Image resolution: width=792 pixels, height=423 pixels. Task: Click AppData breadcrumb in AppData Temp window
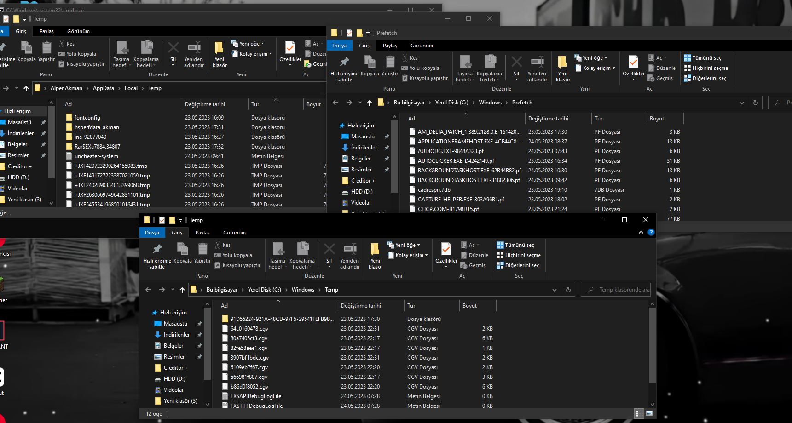(104, 88)
